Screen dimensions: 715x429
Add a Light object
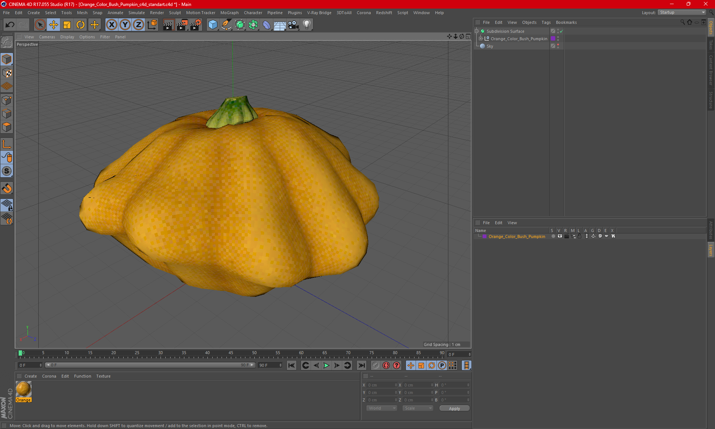(307, 25)
